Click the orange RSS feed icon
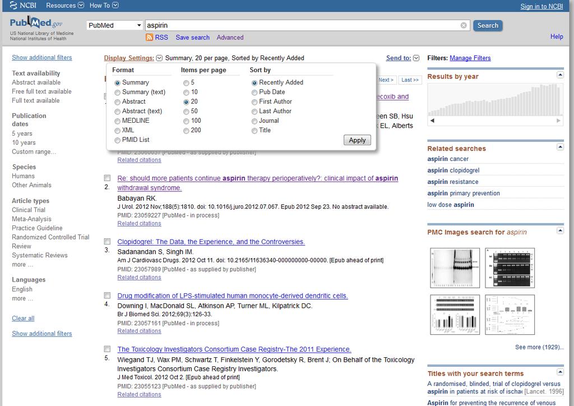574x406 pixels. 149,38
